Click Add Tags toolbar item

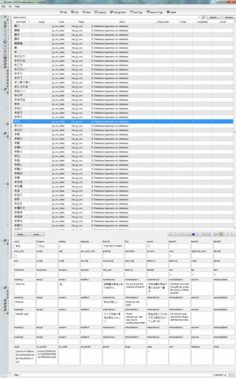[136, 12]
